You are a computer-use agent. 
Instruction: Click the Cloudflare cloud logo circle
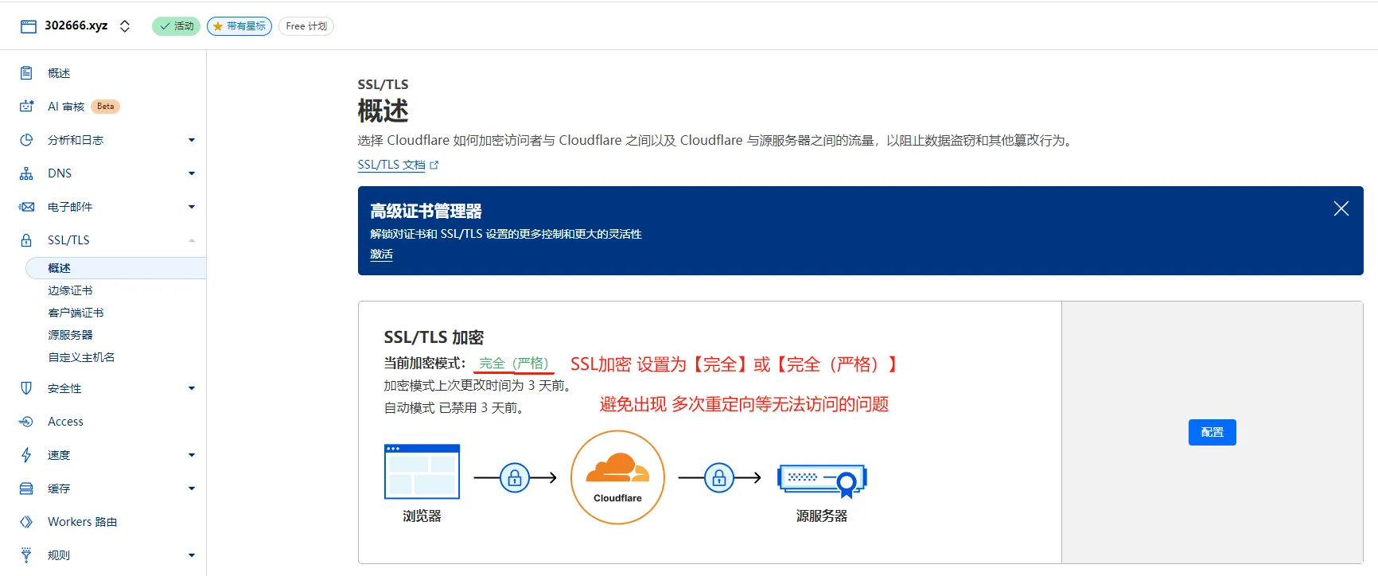click(x=618, y=477)
